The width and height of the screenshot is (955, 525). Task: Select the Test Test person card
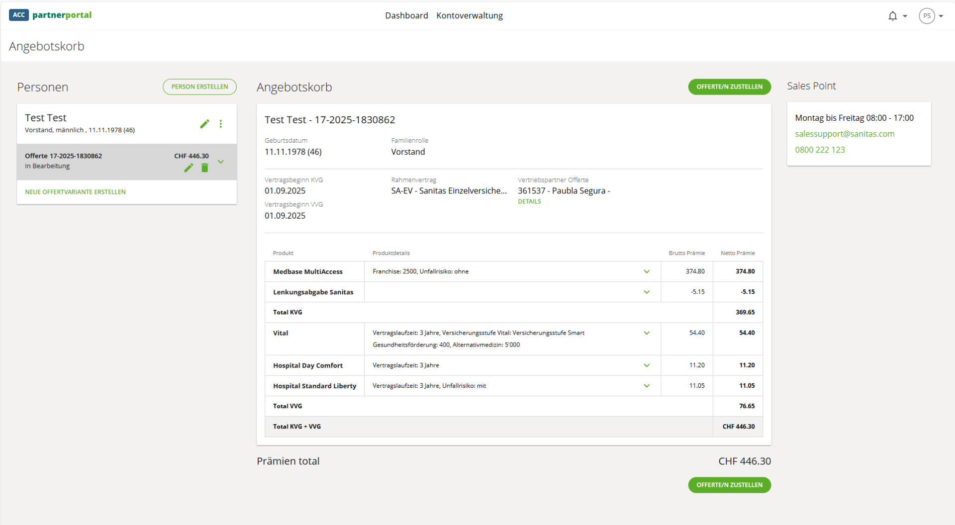[x=127, y=123]
